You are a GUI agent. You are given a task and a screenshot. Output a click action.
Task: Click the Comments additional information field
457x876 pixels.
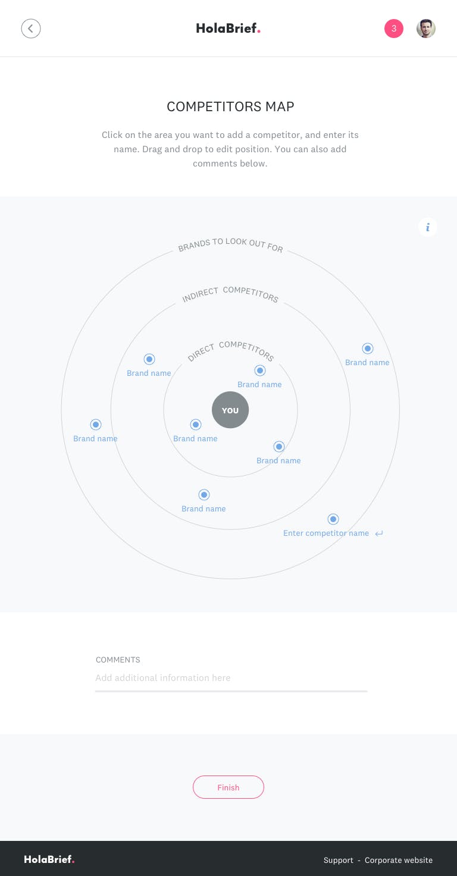231,678
